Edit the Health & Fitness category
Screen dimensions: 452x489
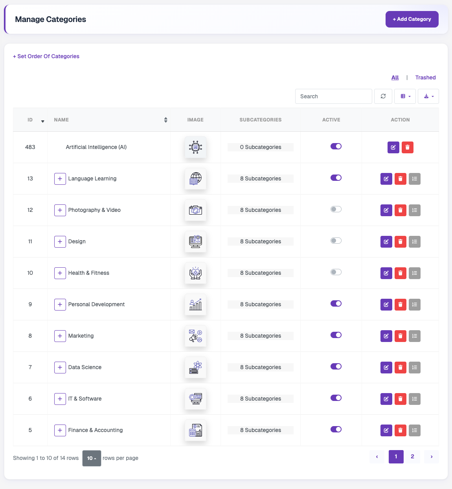386,273
